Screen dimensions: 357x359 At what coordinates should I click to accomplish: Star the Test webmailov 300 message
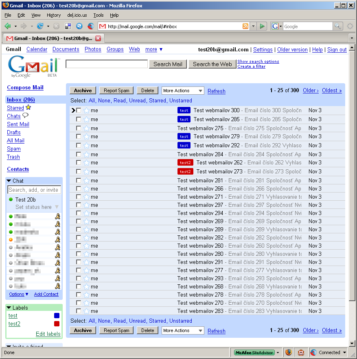click(86, 111)
